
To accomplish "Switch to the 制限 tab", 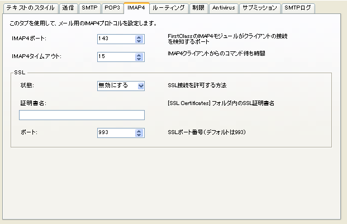I will (197, 8).
